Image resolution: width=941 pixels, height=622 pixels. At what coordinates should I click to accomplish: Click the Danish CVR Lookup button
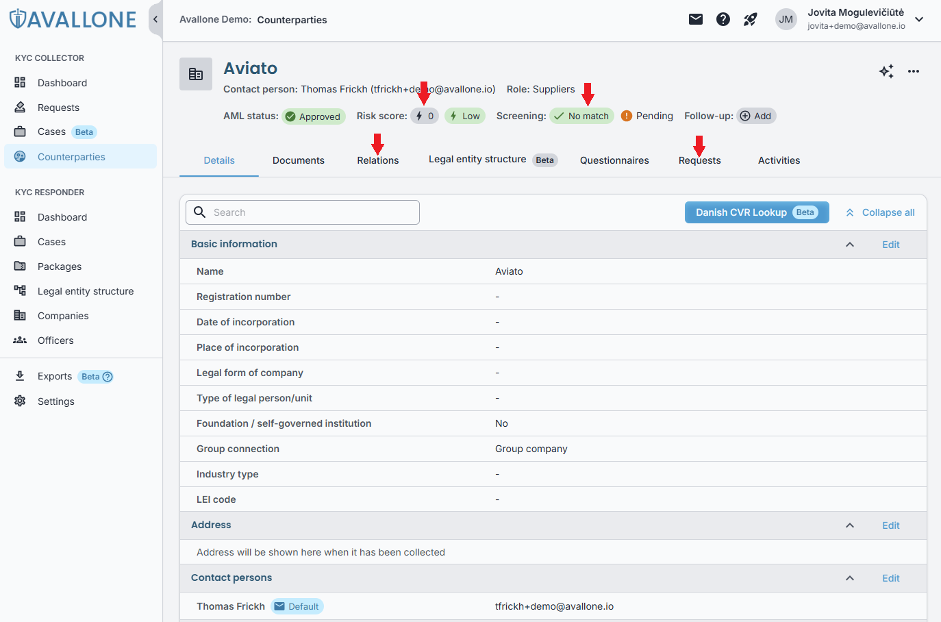(x=757, y=212)
